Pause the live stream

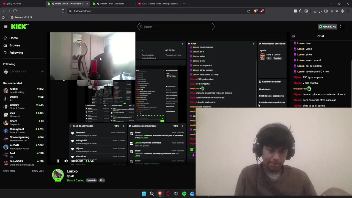58,161
